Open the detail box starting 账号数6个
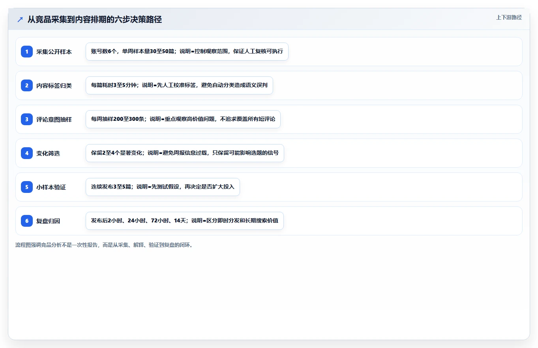 [187, 52]
